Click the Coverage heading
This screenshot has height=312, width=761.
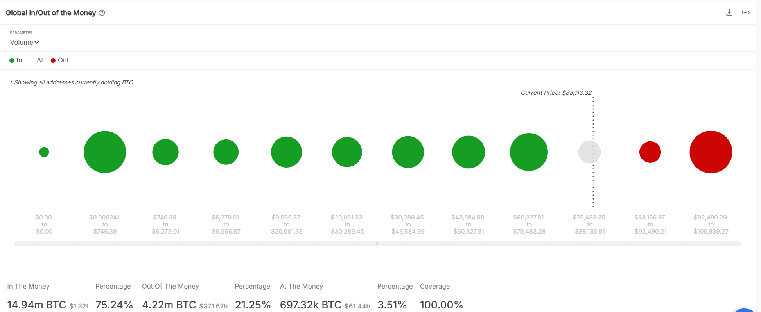435,286
